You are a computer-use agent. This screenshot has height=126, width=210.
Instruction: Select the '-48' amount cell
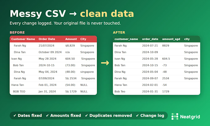point(164,72)
